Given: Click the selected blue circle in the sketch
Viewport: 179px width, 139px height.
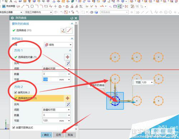Looking at the screenshot, I should pos(115,101).
